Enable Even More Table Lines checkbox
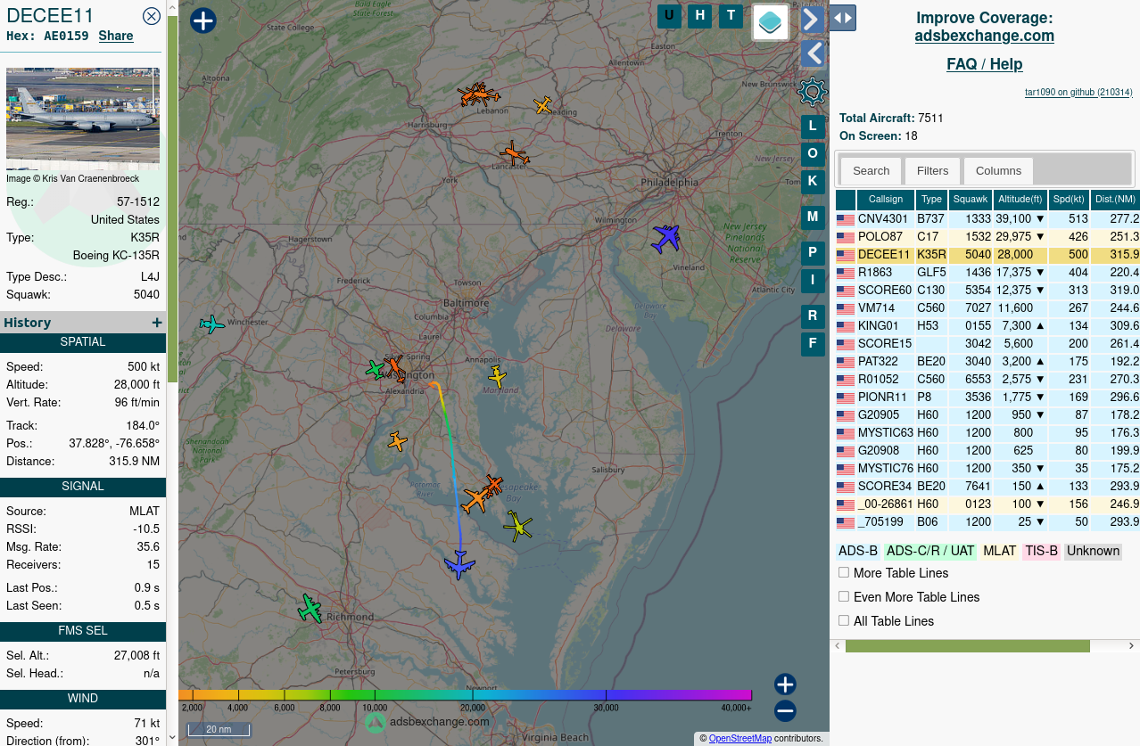1140x746 pixels. (844, 596)
